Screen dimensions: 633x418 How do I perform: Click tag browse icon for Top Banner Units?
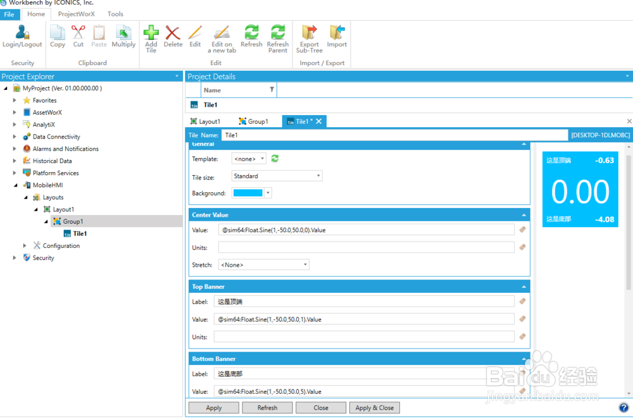522,336
